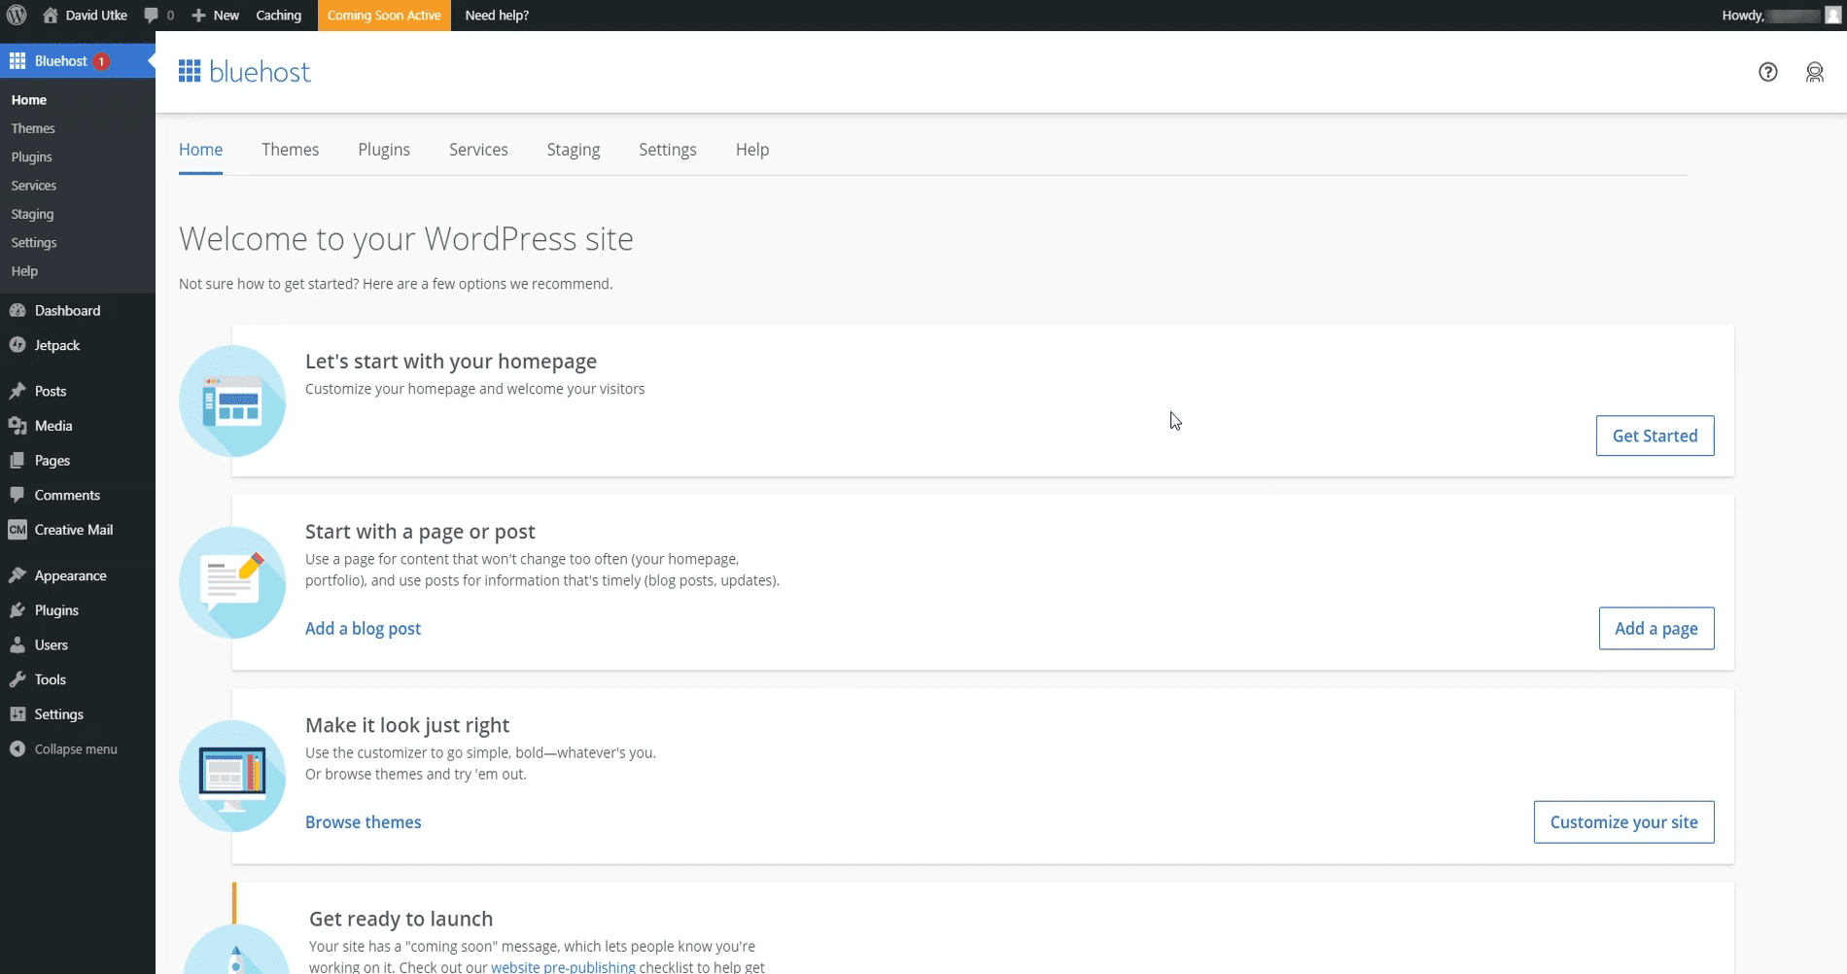The height and width of the screenshot is (974, 1847).
Task: Click Need help? in admin bar
Action: [497, 16]
